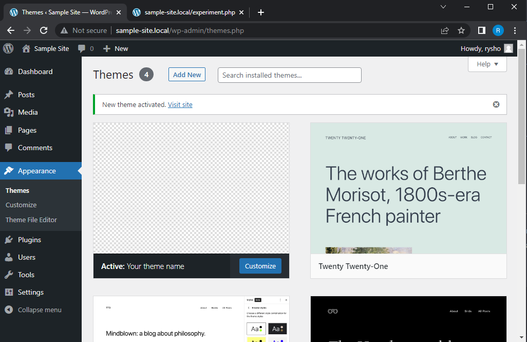527x342 pixels.
Task: Open the Dashboard gauge icon
Action: (9, 71)
